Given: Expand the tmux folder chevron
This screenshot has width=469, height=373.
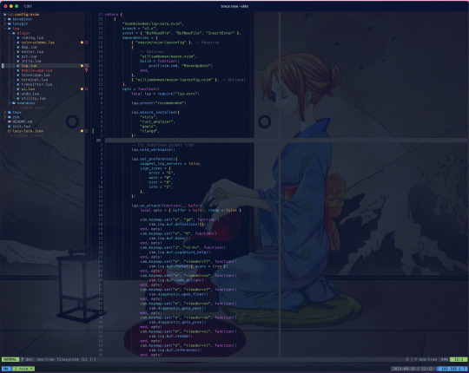Looking at the screenshot, I should (5, 112).
